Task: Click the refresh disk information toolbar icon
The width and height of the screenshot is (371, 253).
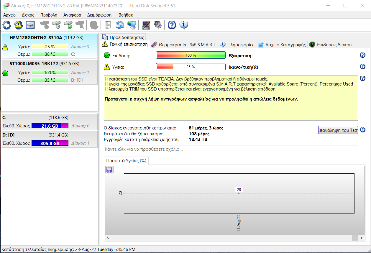Action: [7, 25]
